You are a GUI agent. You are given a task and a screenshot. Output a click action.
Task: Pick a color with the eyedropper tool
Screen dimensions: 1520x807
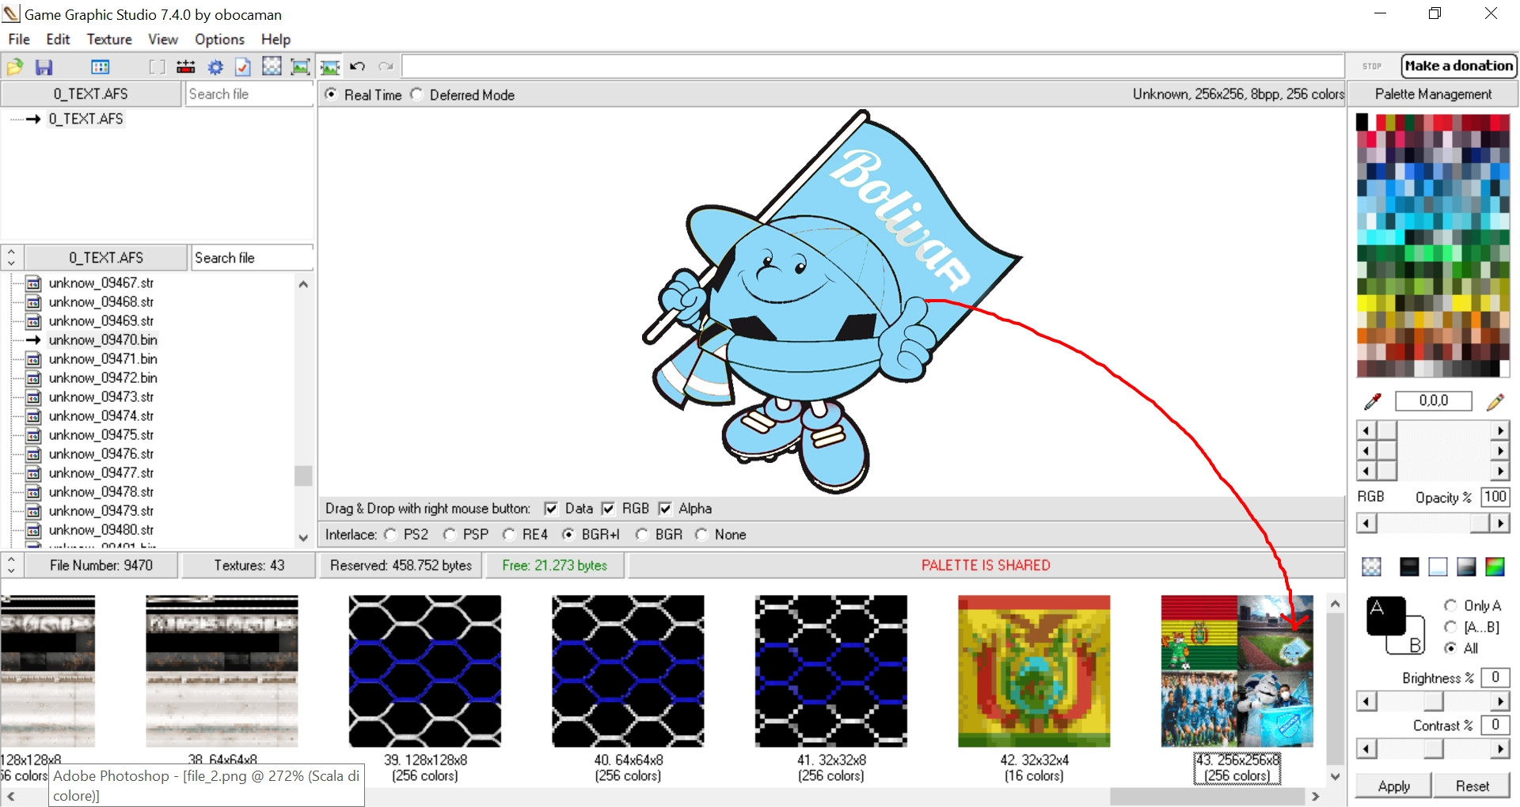pos(1373,402)
